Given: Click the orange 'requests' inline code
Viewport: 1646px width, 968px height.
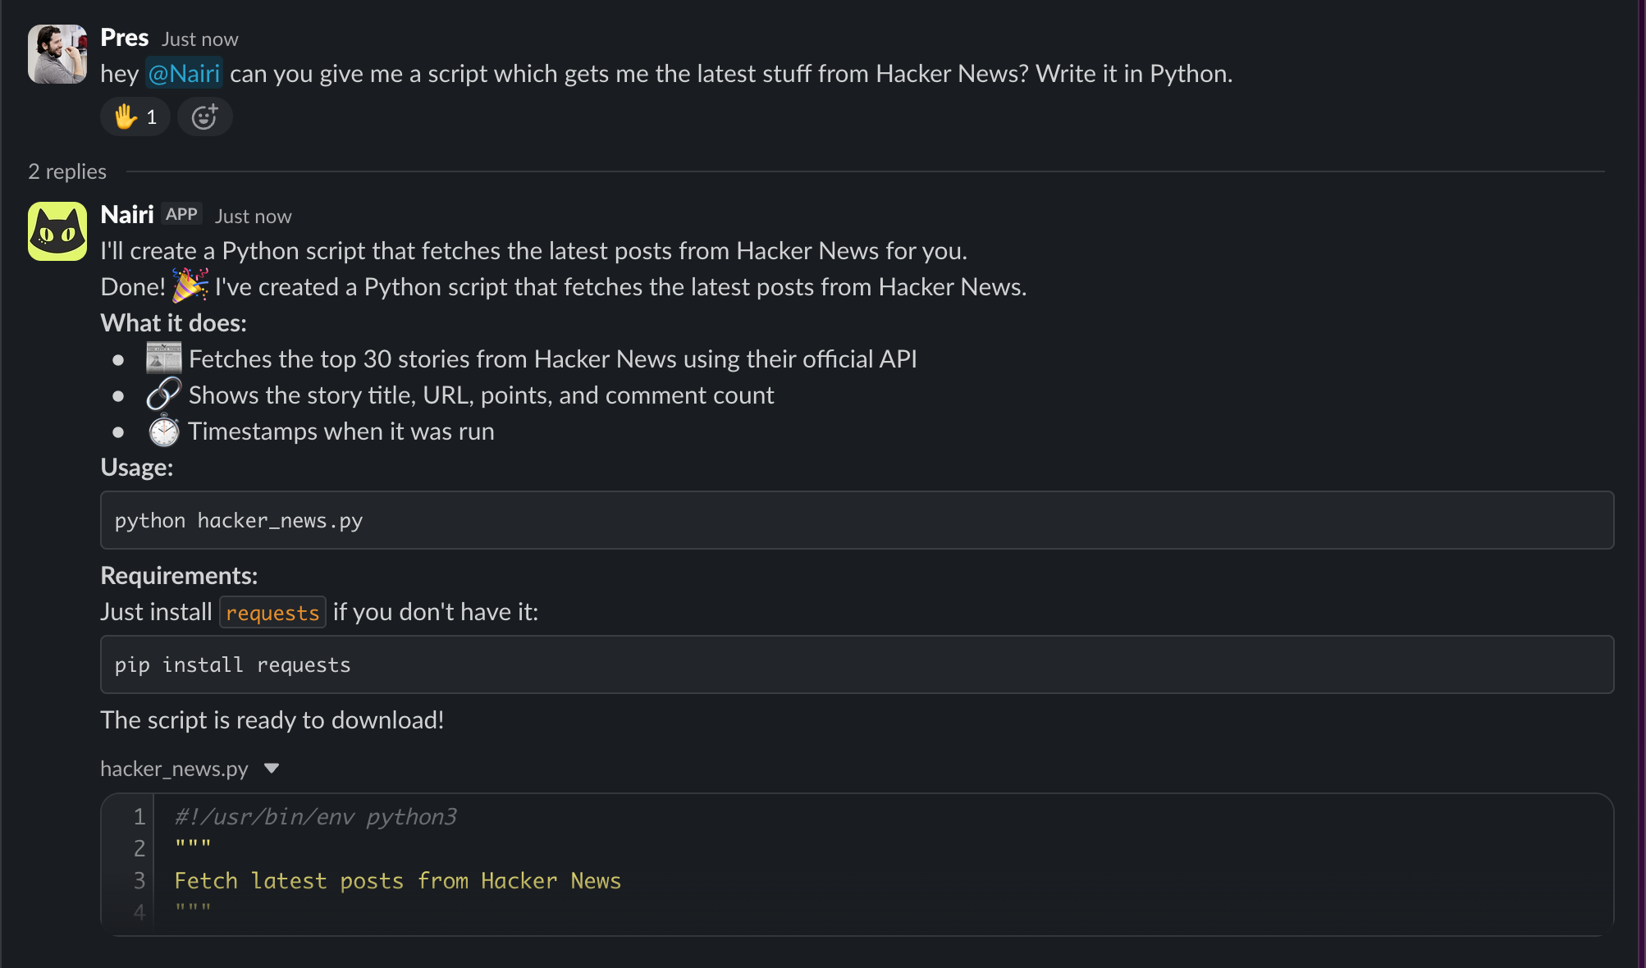Looking at the screenshot, I should [272, 613].
